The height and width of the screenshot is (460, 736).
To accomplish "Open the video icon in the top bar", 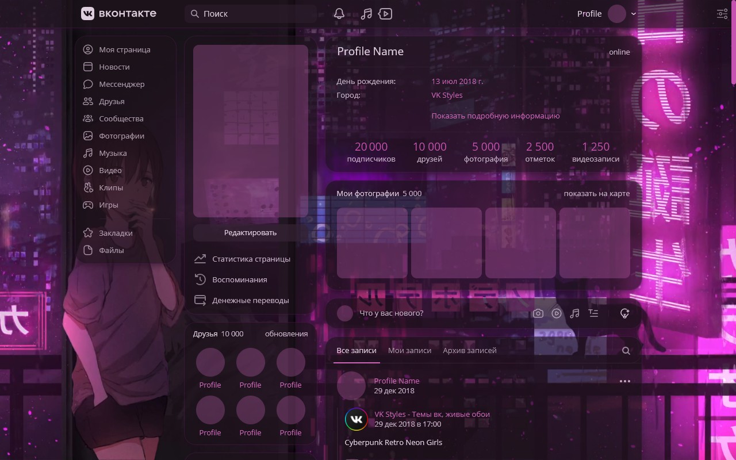I will [x=385, y=13].
